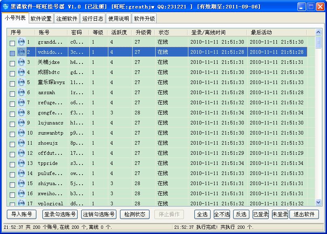
Task: Invert the selection with 反选
Action: point(241,214)
